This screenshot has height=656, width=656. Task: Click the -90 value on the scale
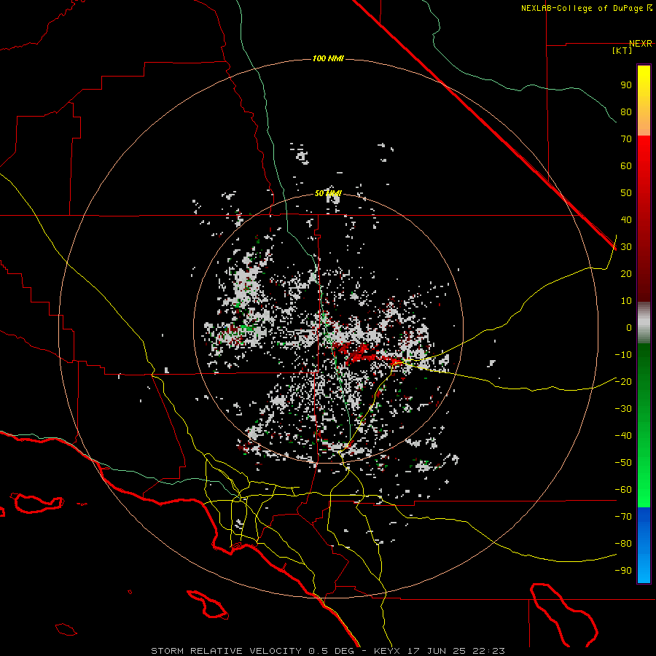point(623,571)
